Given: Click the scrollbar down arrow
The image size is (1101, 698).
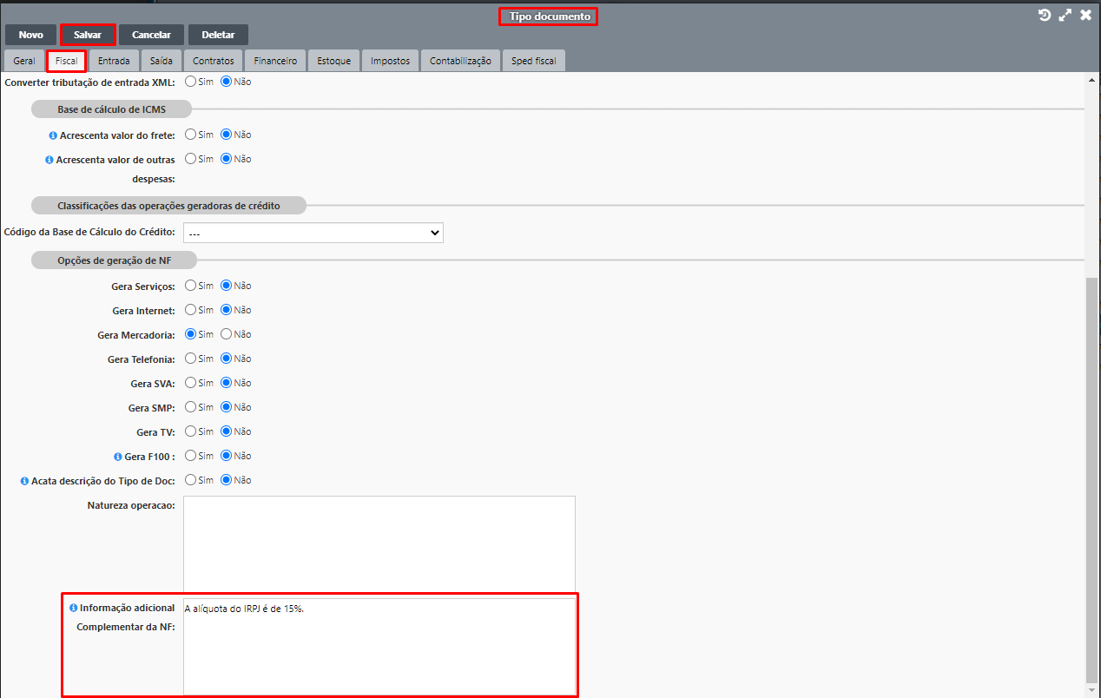Looking at the screenshot, I should 1092,690.
